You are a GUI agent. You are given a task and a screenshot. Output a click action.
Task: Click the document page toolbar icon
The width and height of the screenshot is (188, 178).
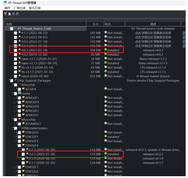tap(10, 14)
